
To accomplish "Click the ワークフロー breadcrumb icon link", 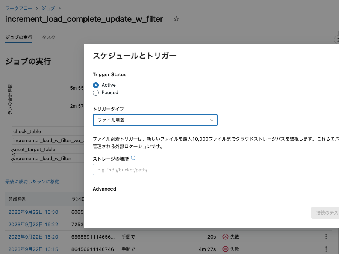I will pos(18,8).
